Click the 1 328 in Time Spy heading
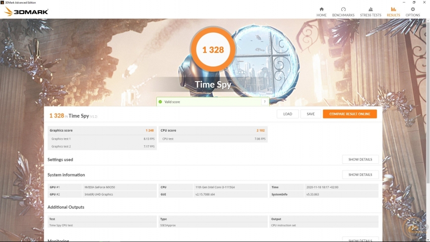 (x=73, y=116)
